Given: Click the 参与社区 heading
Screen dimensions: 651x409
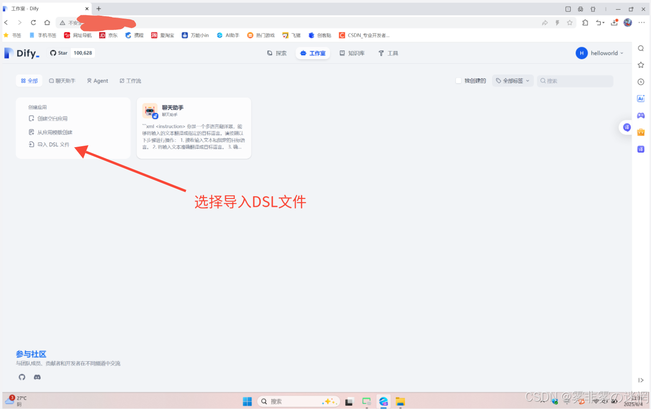Looking at the screenshot, I should 31,354.
